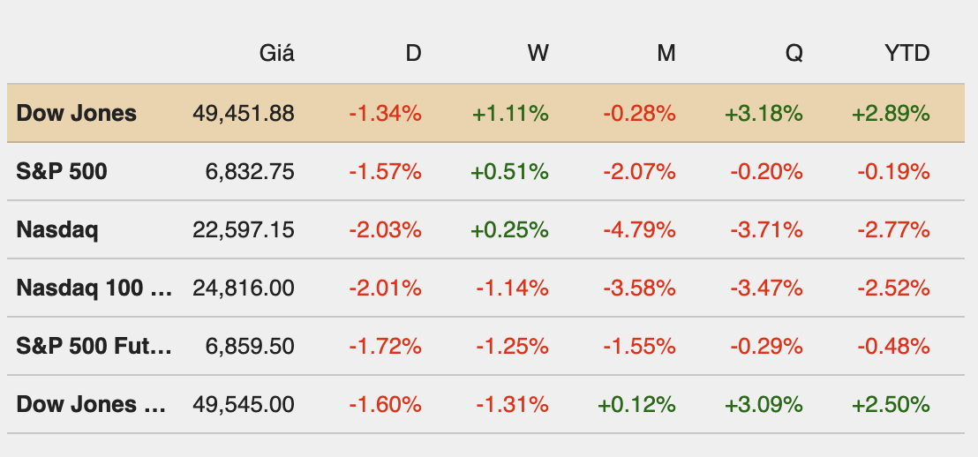This screenshot has height=457, width=978.
Task: Click Dow Jones price 49,451.88
Action: pos(243,113)
